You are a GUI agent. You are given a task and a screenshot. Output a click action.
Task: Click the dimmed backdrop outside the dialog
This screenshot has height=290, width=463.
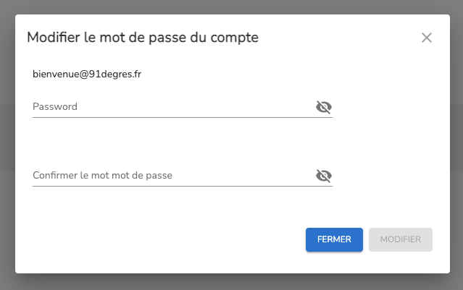[7, 145]
